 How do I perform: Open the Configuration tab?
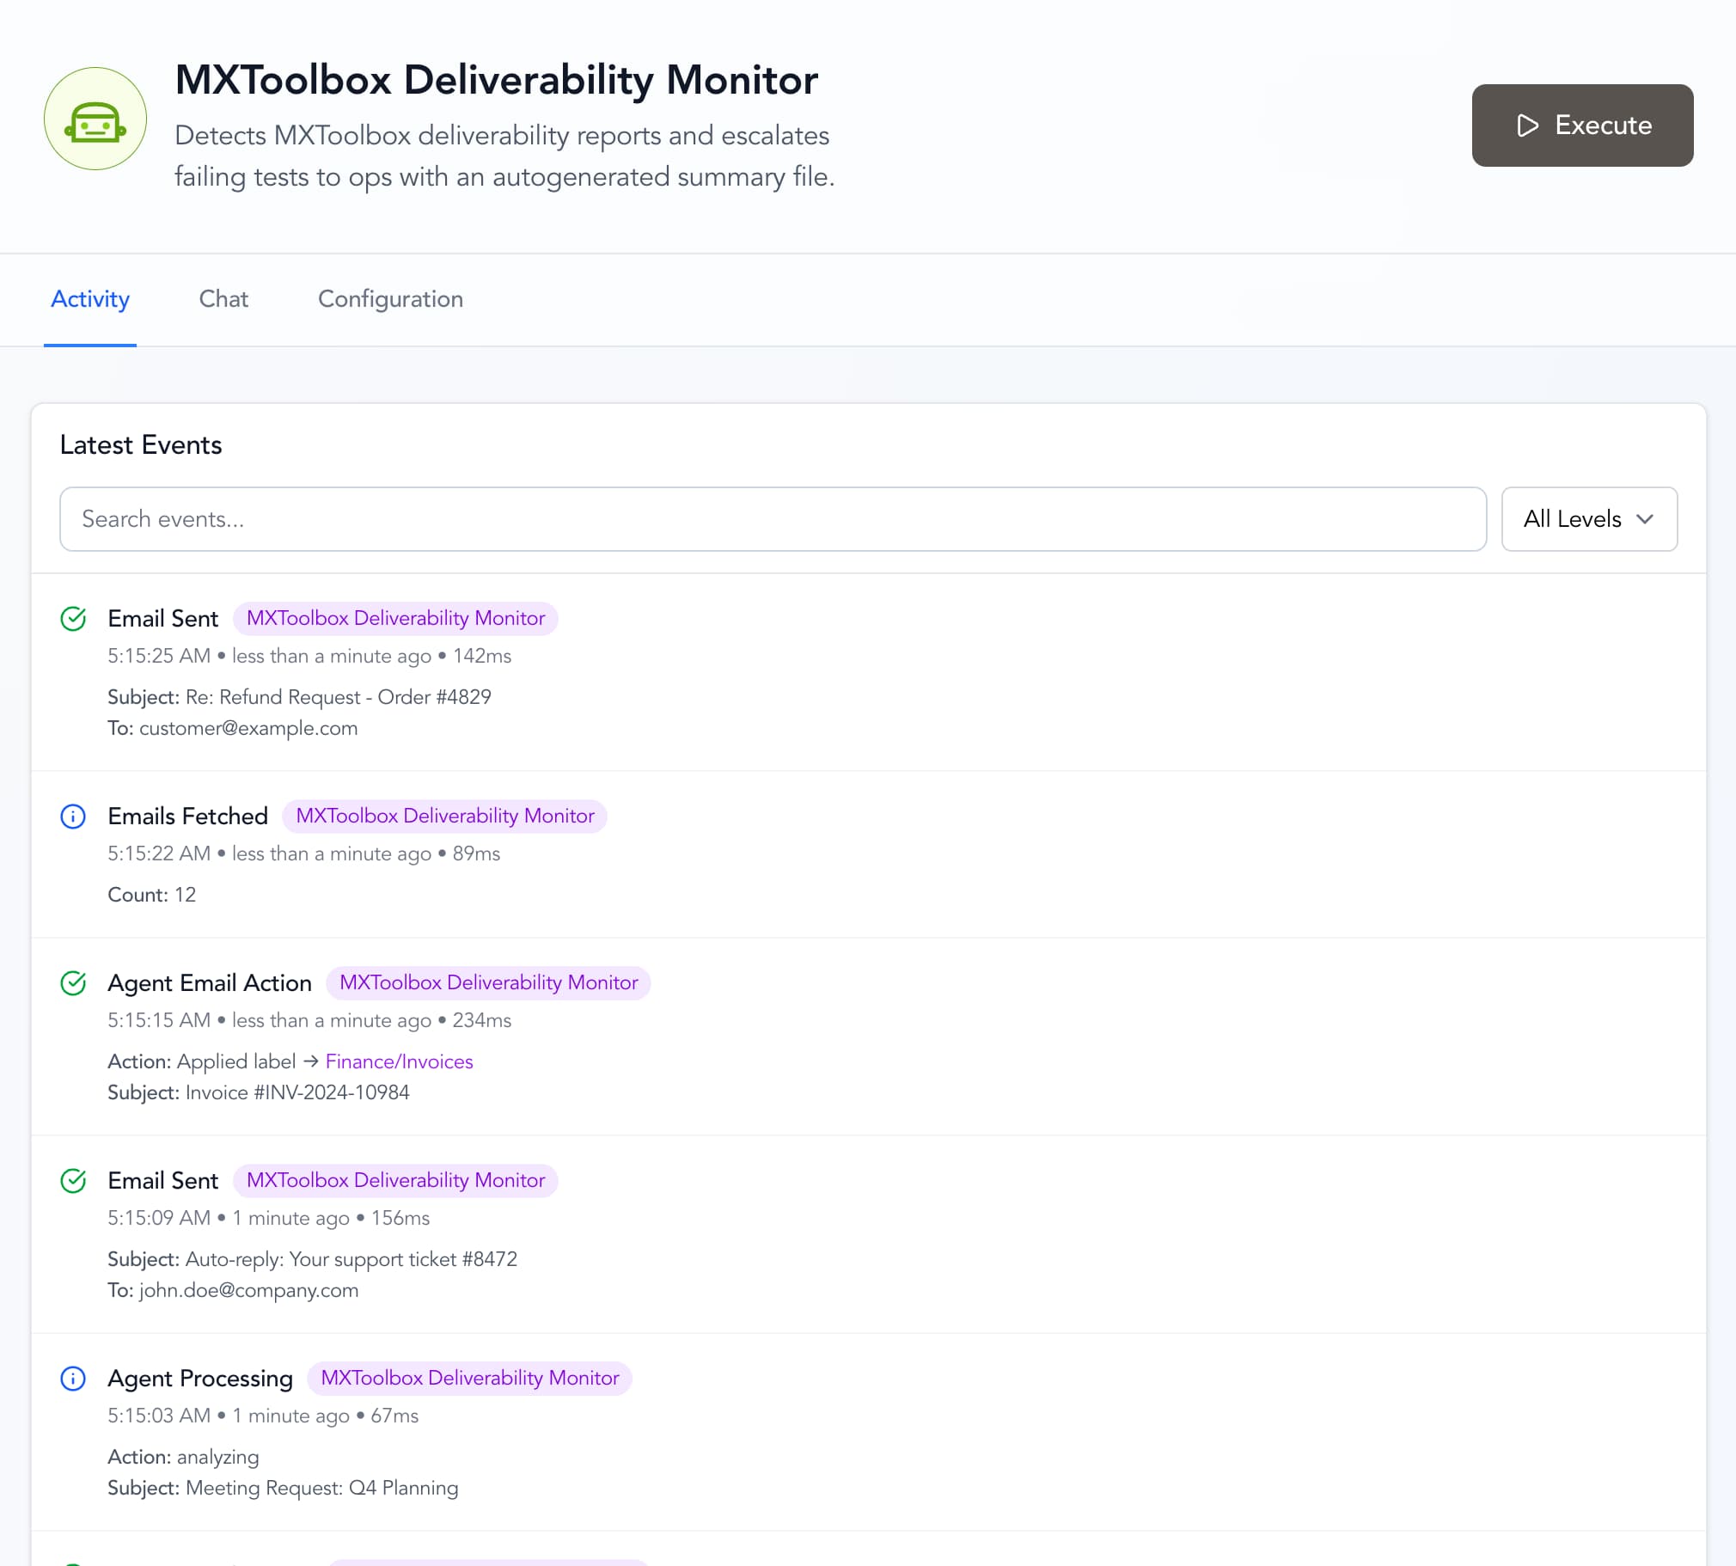(389, 298)
